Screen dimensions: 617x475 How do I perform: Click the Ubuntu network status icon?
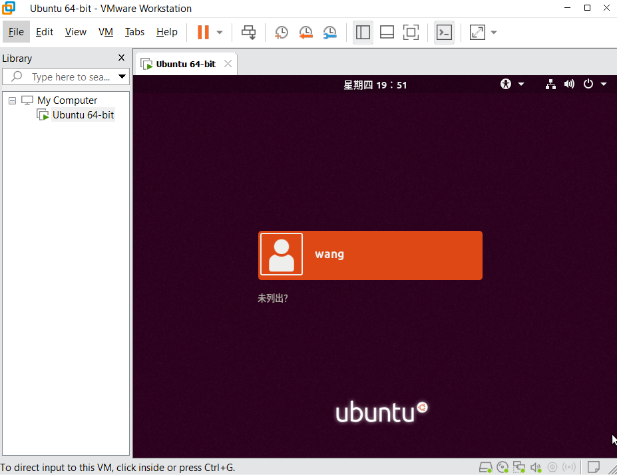coord(550,84)
